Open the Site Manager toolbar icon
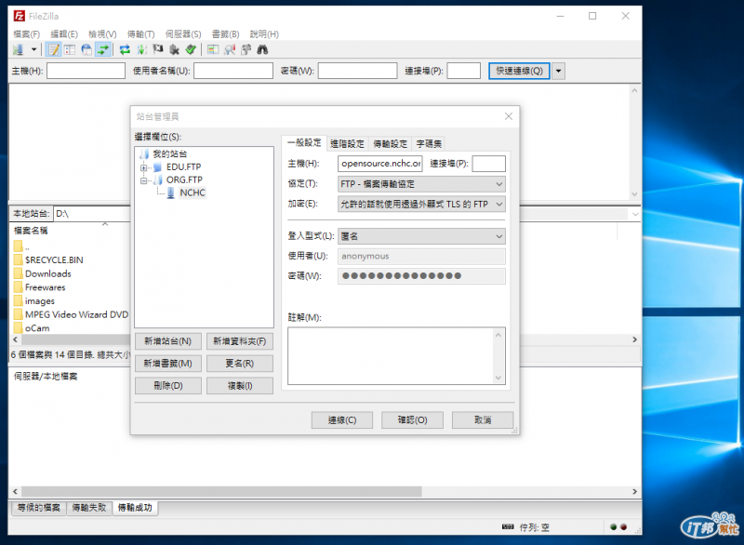 pyautogui.click(x=19, y=50)
